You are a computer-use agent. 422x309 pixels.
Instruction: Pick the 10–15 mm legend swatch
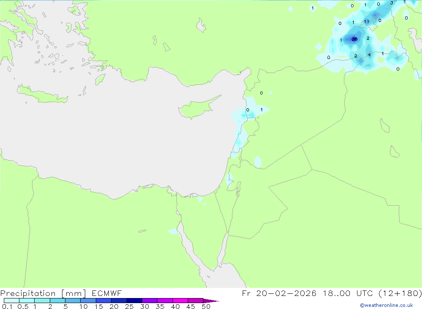pyautogui.click(x=88, y=301)
